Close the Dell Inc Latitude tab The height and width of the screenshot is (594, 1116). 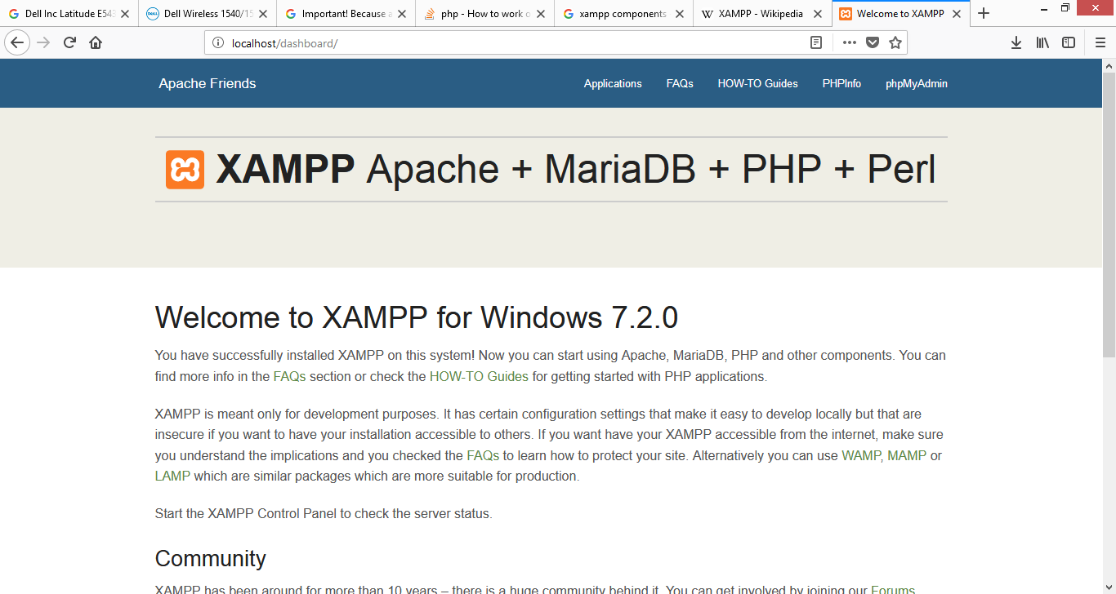point(125,14)
